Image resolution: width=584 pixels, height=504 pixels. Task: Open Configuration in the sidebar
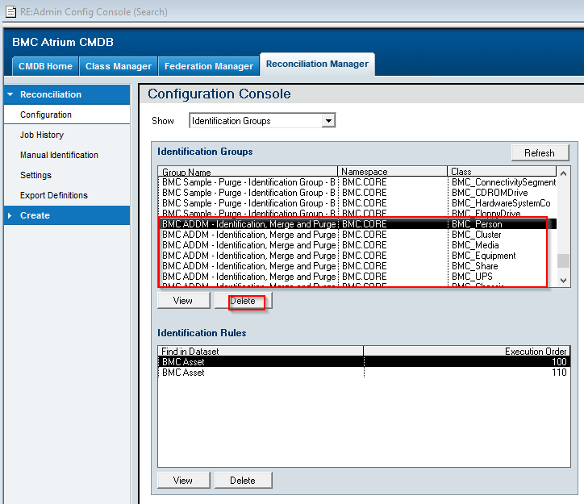coord(67,115)
